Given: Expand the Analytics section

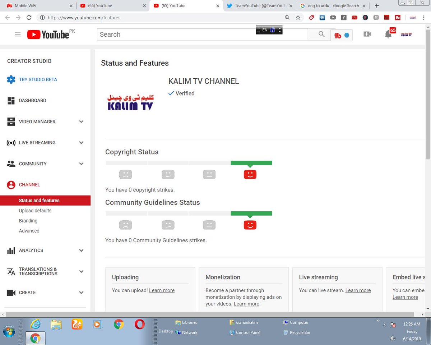Looking at the screenshot, I should pyautogui.click(x=82, y=250).
